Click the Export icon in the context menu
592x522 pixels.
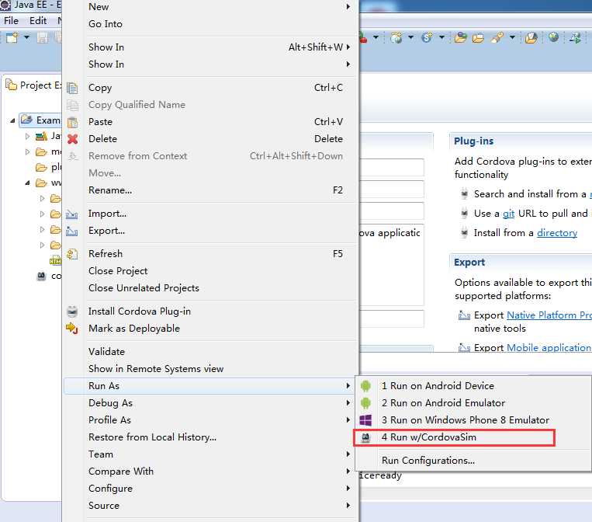(x=71, y=231)
